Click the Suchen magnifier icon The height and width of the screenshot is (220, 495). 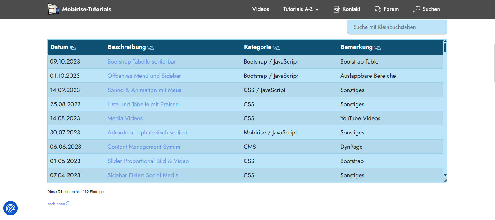(x=416, y=9)
